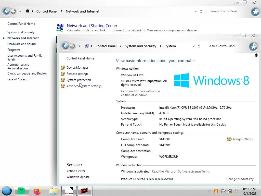Expand chevron after Control Panel in System breadcrumb
This screenshot has height=196, width=261.
121,46
